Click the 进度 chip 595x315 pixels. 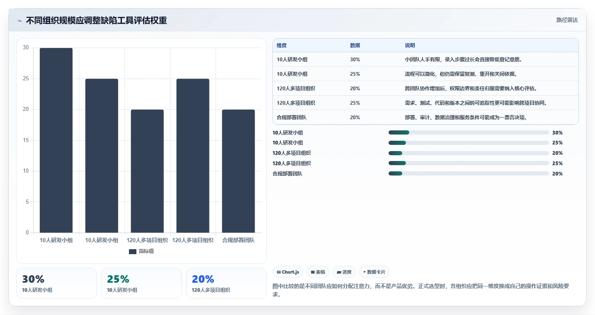point(344,272)
